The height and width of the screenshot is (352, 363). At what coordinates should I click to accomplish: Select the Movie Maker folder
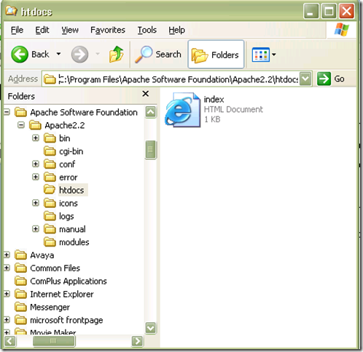click(x=45, y=332)
